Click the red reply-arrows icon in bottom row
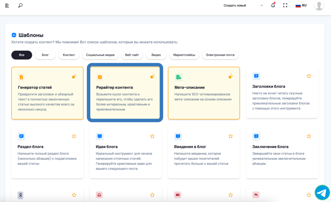This screenshot has height=202, width=331. point(256,195)
